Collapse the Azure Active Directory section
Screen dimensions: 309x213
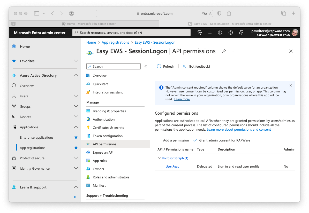tap(76, 75)
